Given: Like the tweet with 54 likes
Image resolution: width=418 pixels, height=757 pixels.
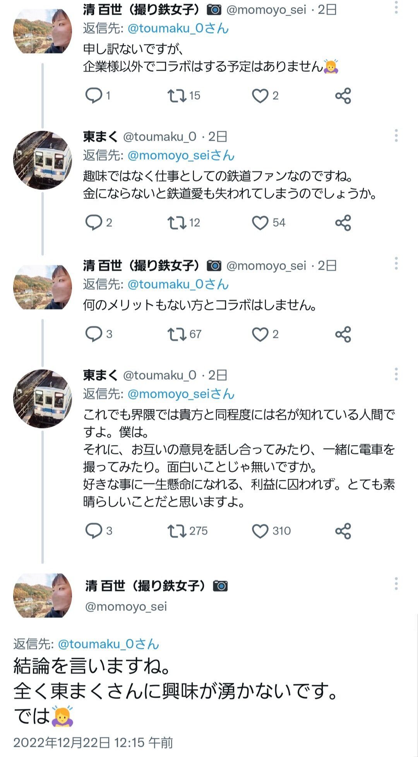Looking at the screenshot, I should pos(260,223).
